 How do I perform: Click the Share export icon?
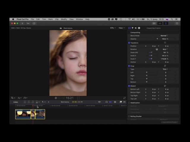pos(177,23)
